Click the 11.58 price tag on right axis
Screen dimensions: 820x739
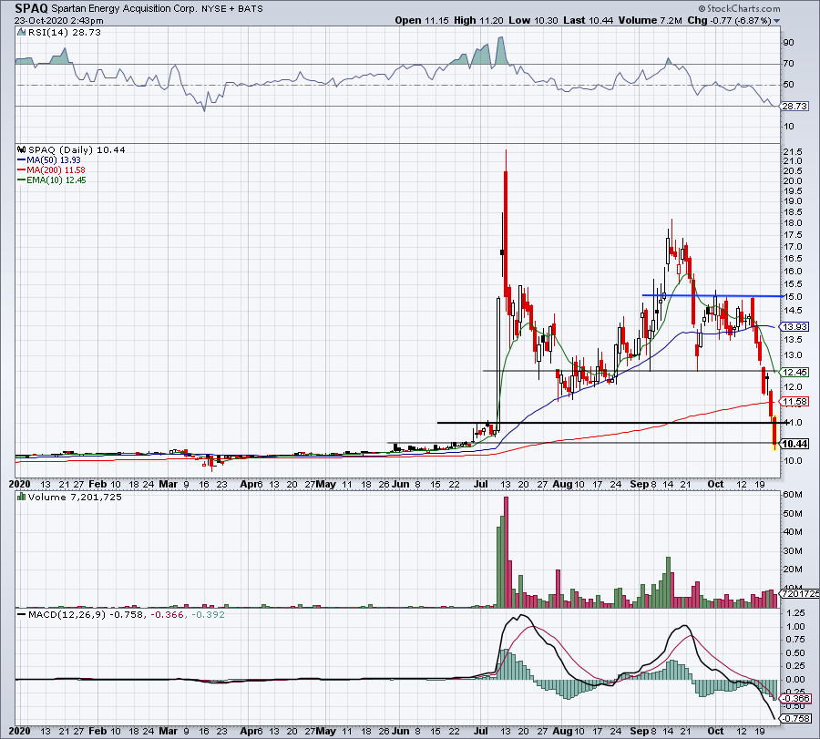coord(794,401)
